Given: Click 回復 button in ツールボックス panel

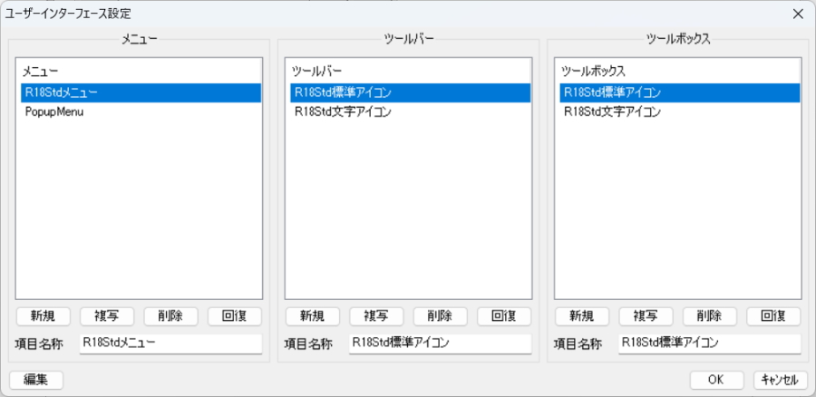Looking at the screenshot, I should (773, 316).
